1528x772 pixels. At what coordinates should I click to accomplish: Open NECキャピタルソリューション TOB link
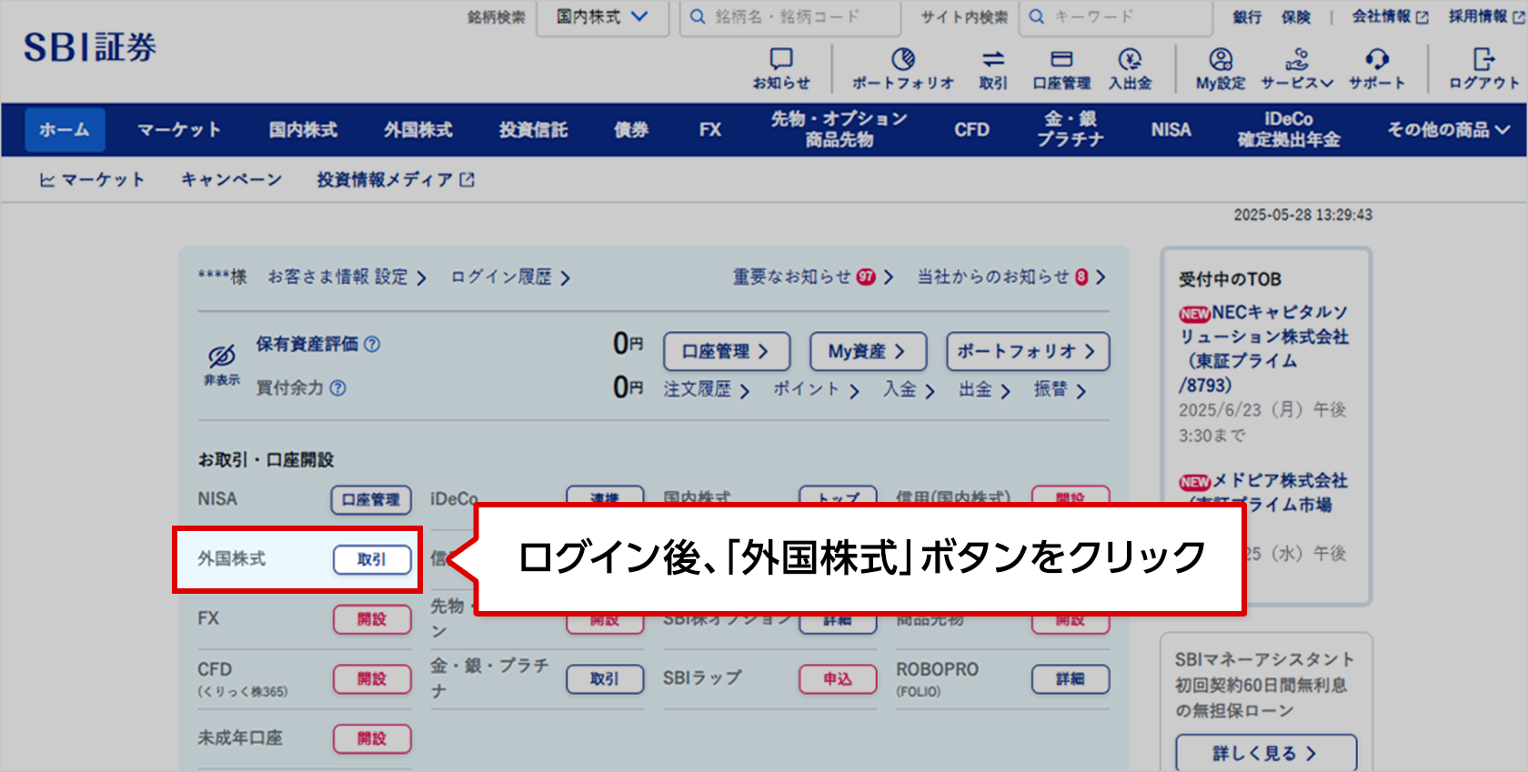coord(1263,349)
